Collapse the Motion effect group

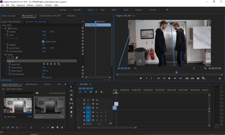click(2, 28)
